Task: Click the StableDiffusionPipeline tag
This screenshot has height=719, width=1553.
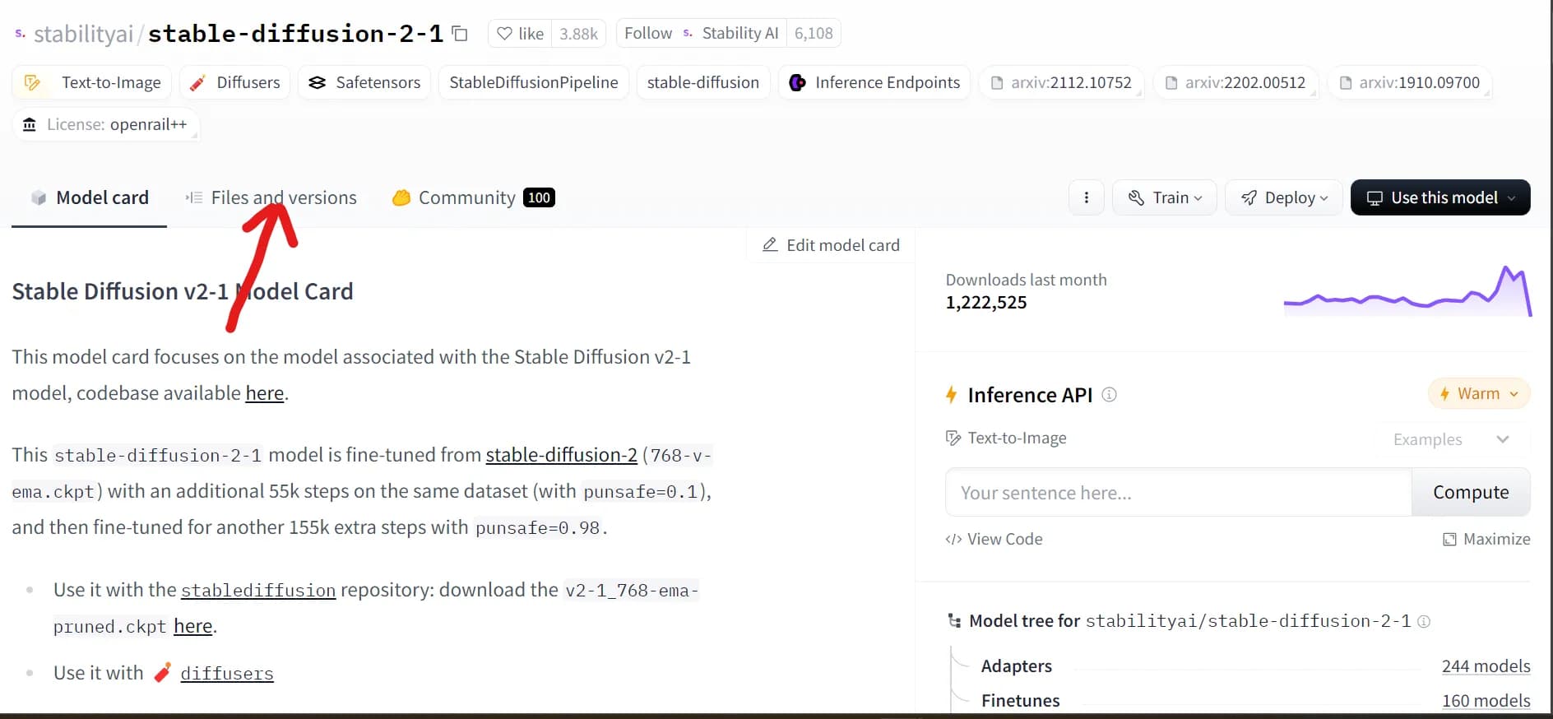Action: [534, 82]
